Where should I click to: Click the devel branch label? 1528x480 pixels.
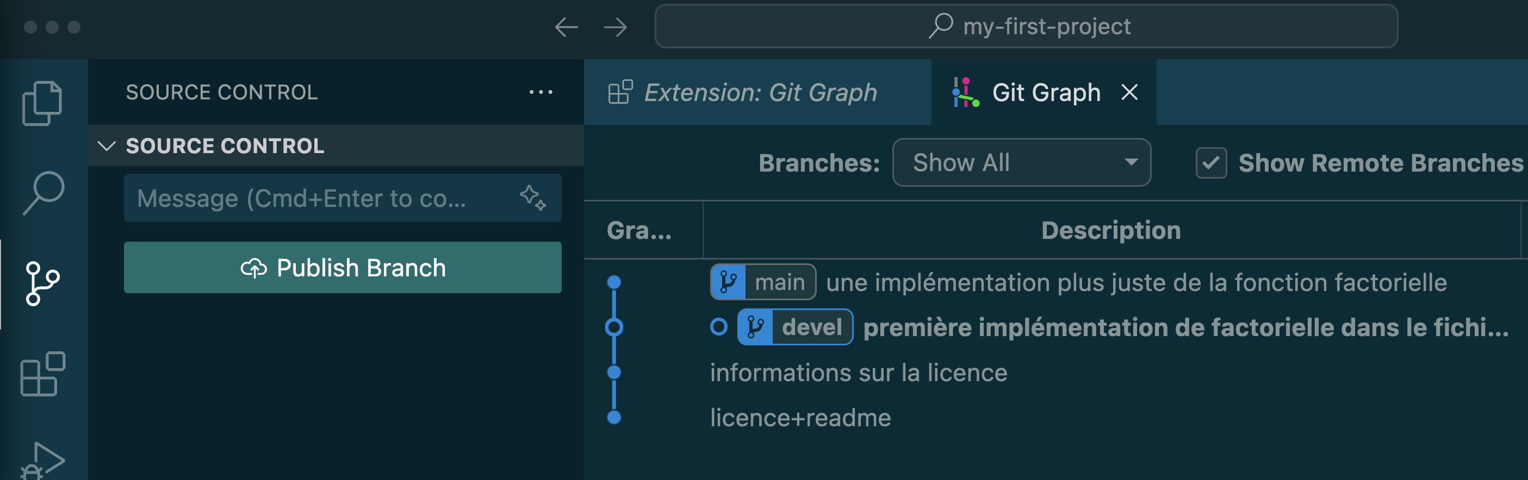795,327
